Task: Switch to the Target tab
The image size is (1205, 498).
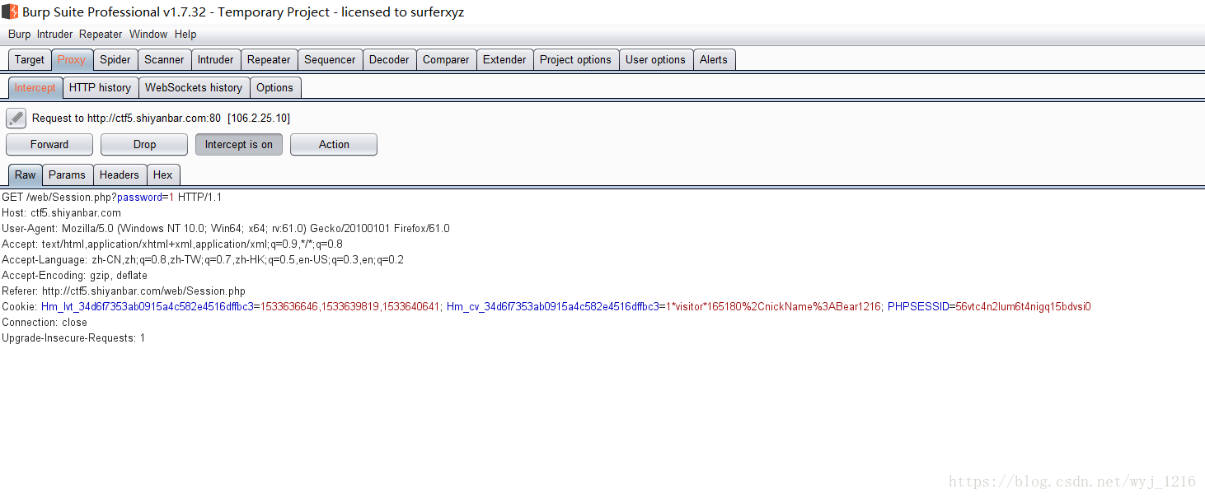Action: 30,59
